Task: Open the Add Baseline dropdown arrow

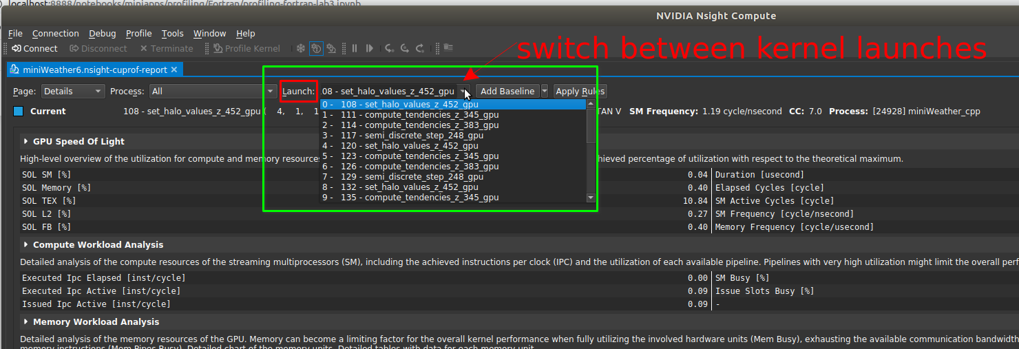Action: tap(545, 91)
